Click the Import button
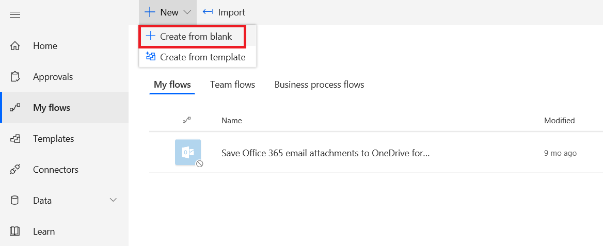 pos(224,12)
